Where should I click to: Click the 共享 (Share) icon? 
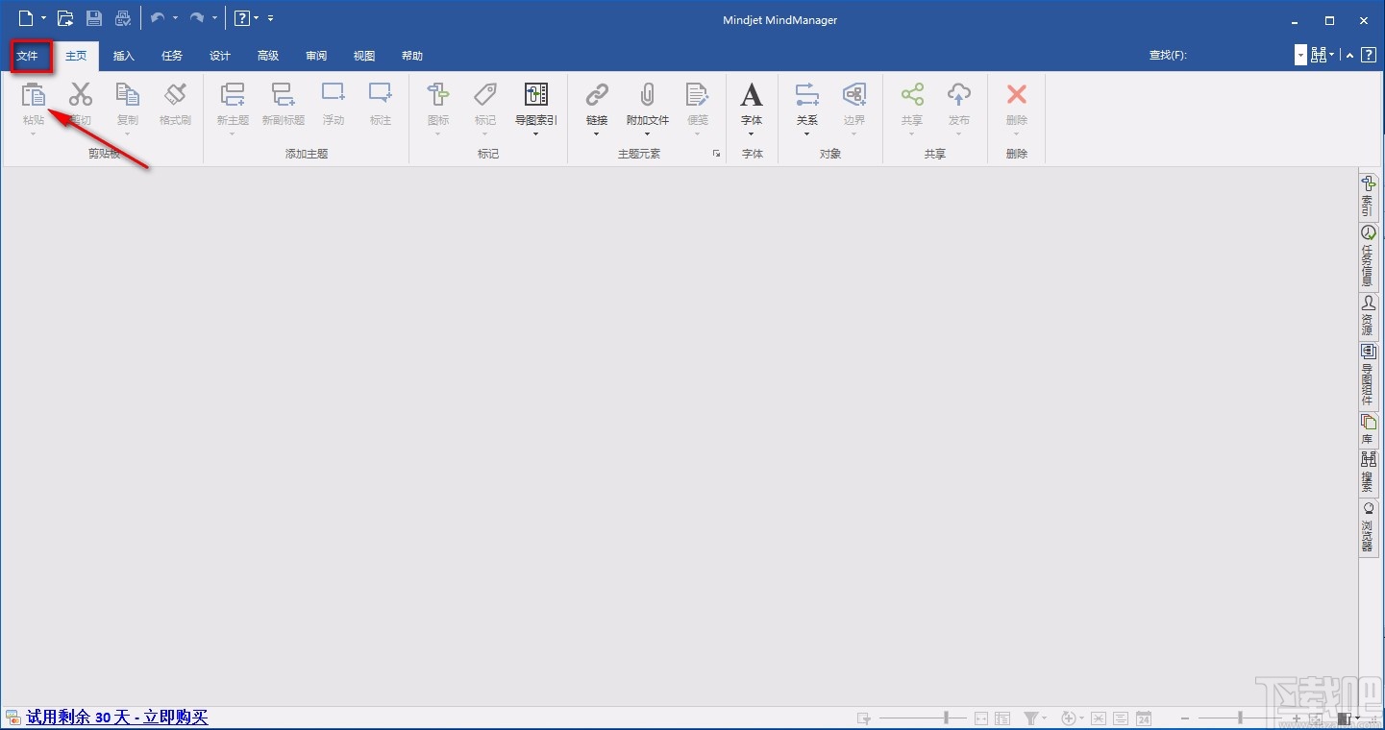click(x=912, y=94)
